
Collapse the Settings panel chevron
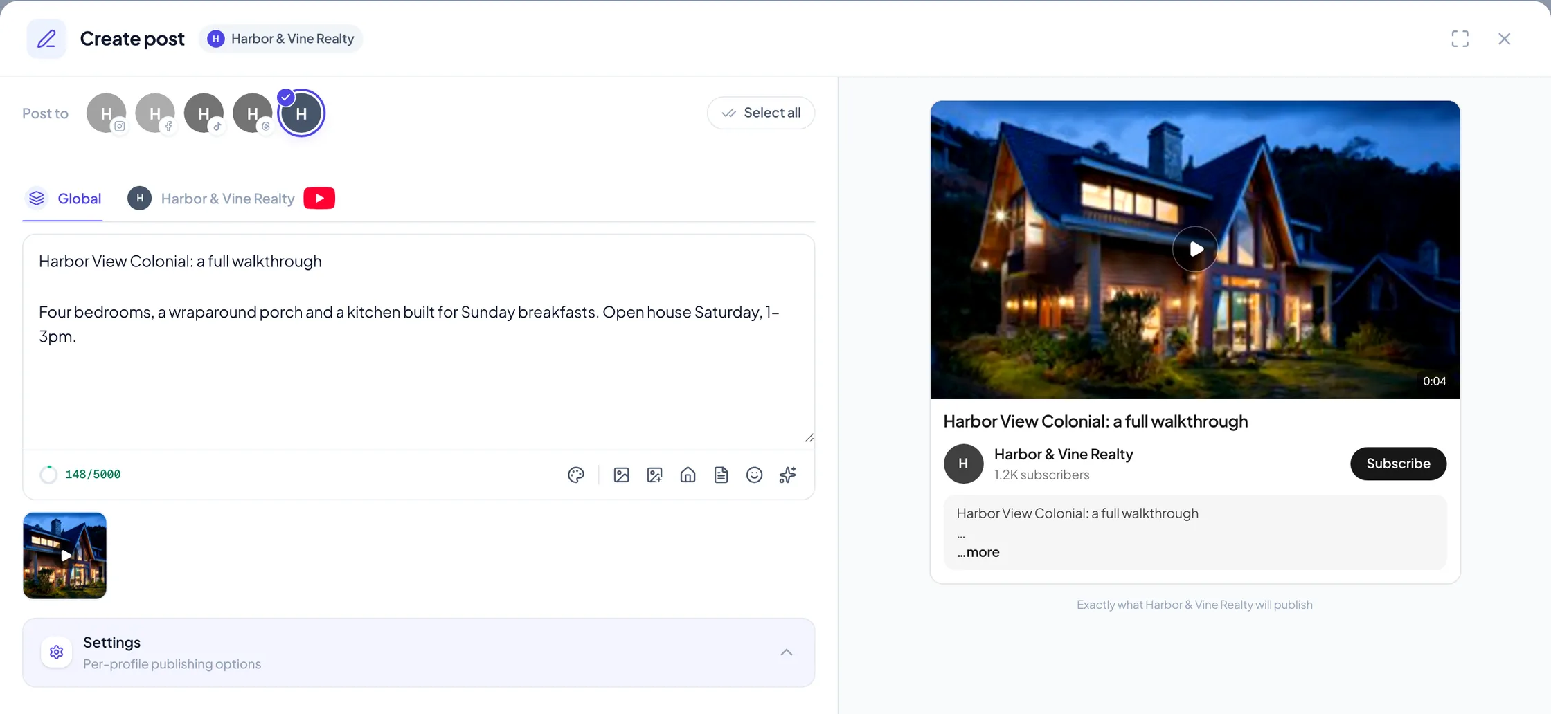(787, 652)
